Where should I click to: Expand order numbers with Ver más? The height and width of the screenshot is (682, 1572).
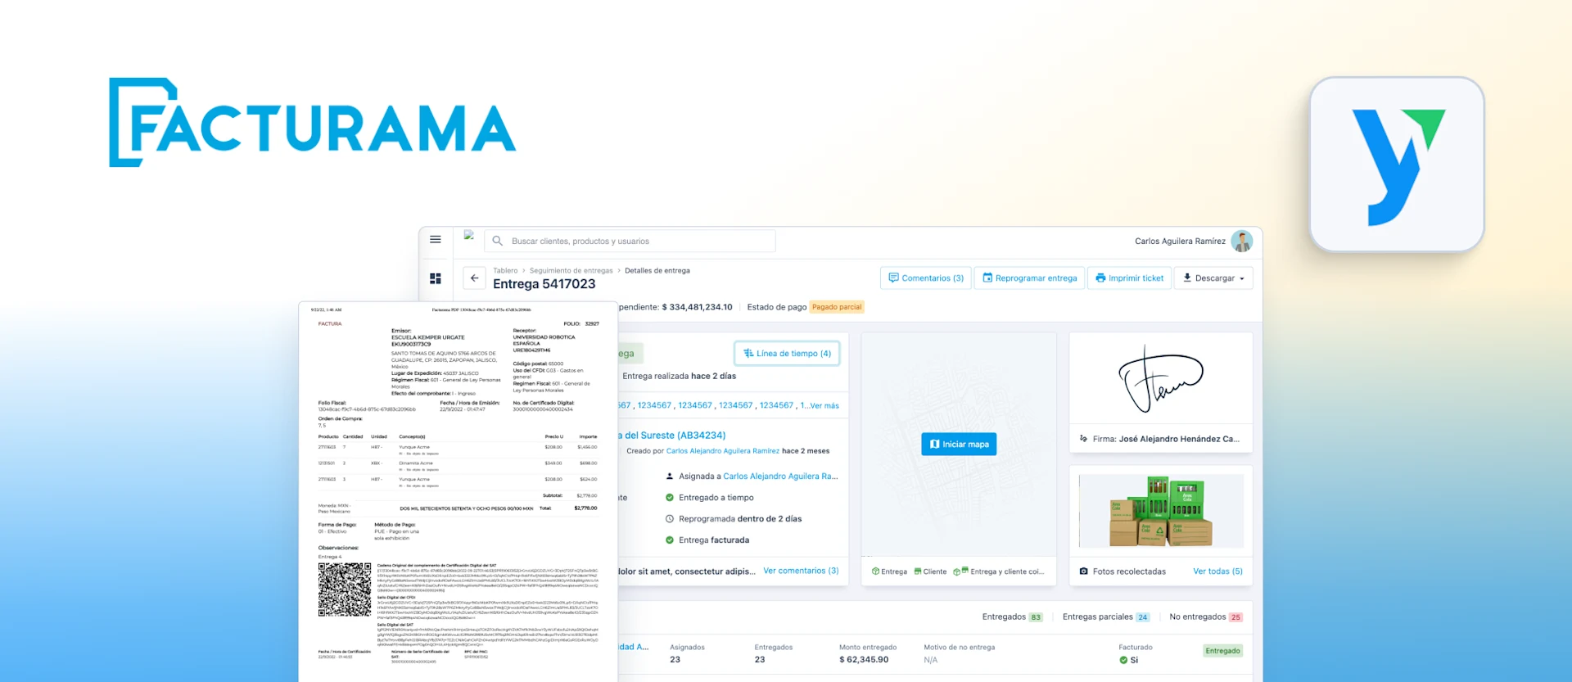(x=824, y=405)
